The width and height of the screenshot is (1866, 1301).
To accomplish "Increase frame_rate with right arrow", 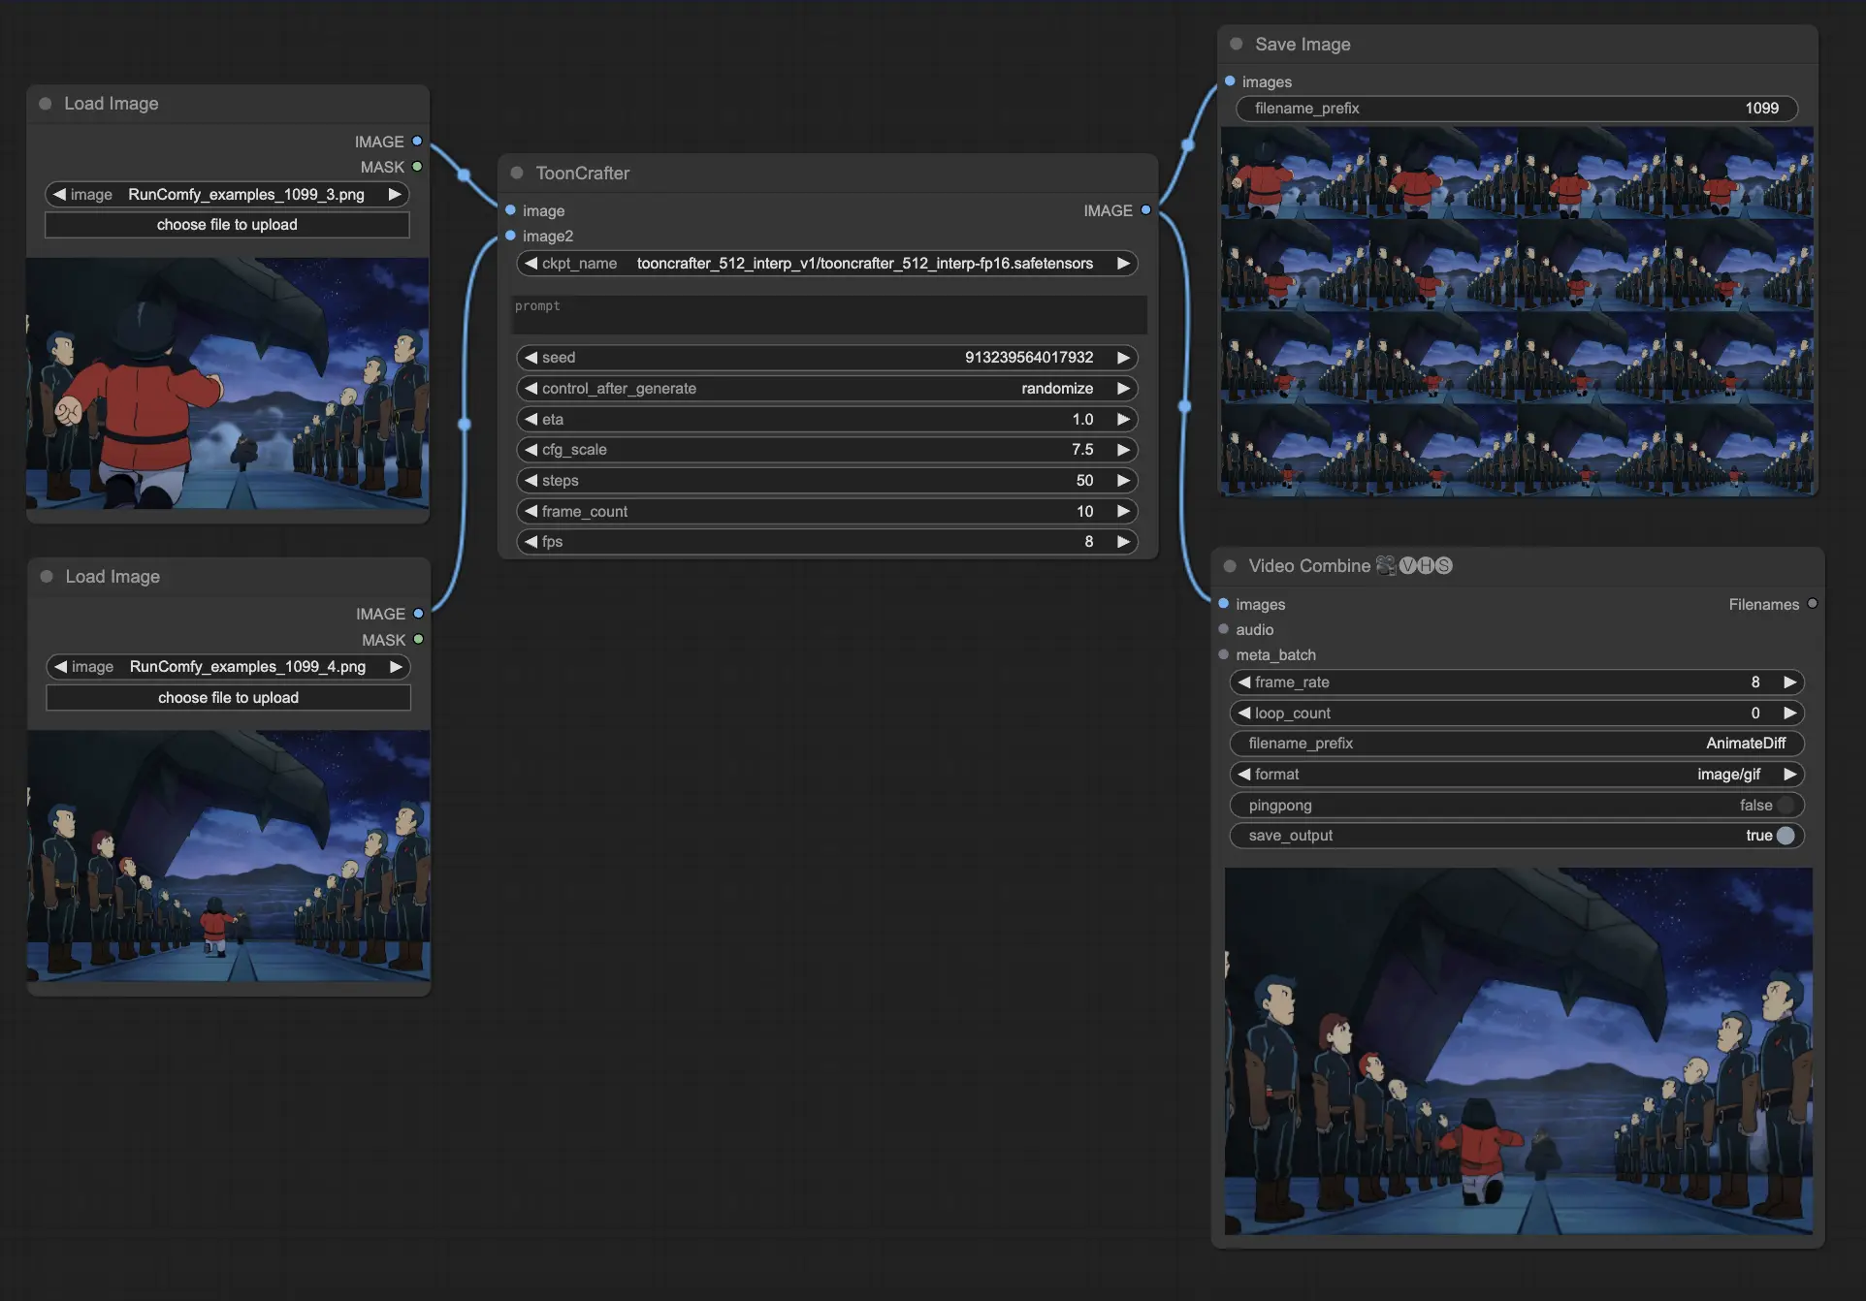I will 1790,682.
